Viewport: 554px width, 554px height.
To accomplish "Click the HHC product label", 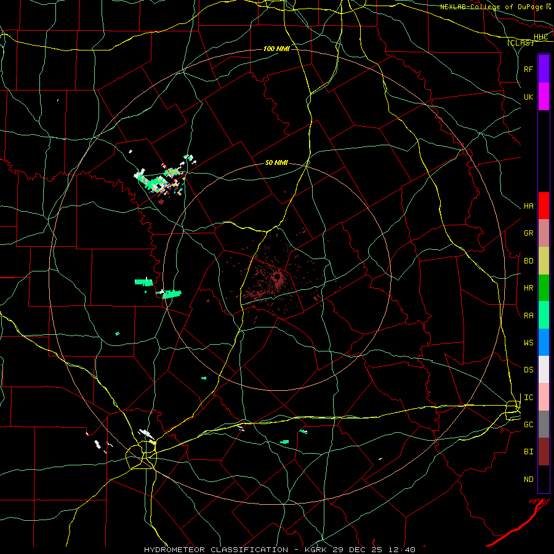I will 540,37.
